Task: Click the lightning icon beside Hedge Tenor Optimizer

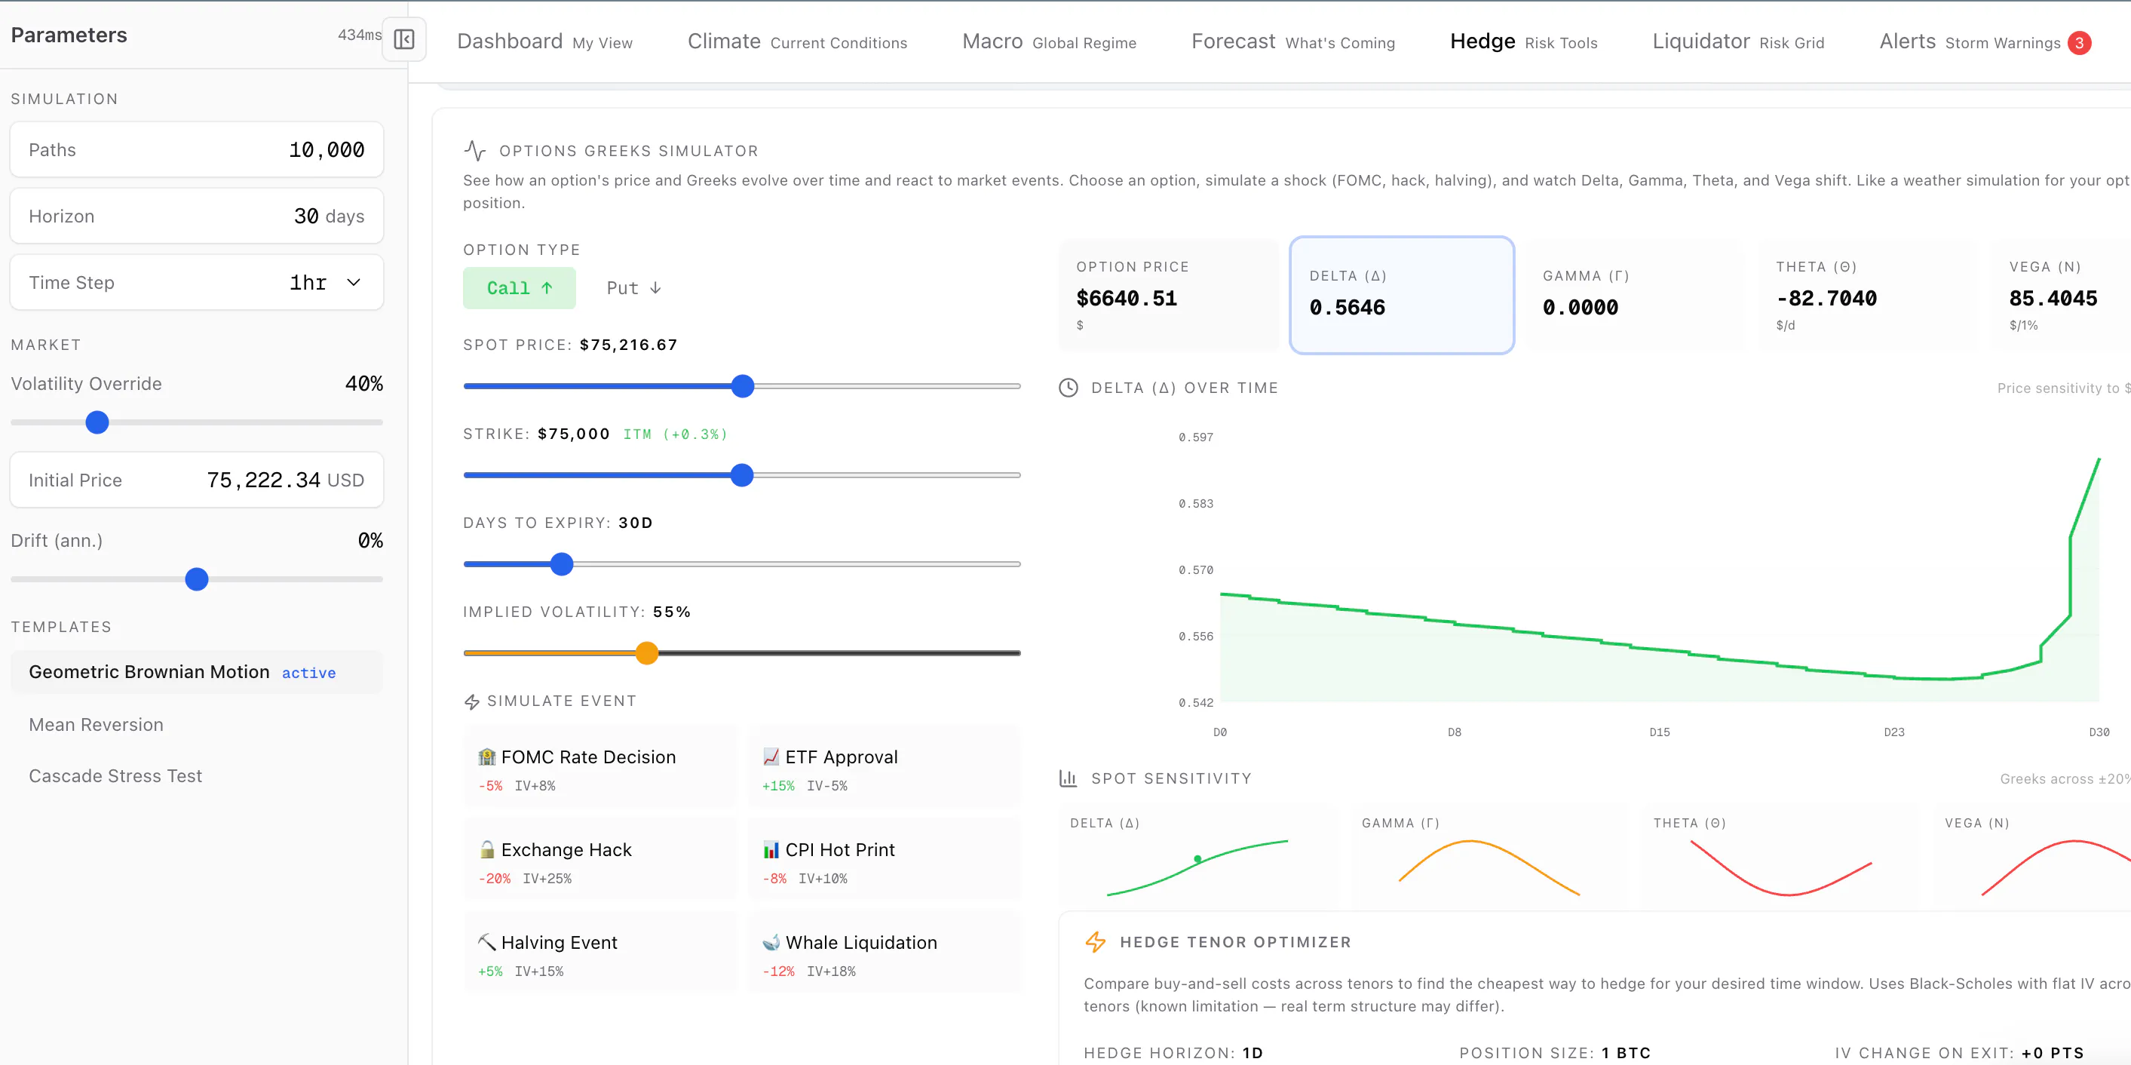Action: click(x=1095, y=942)
